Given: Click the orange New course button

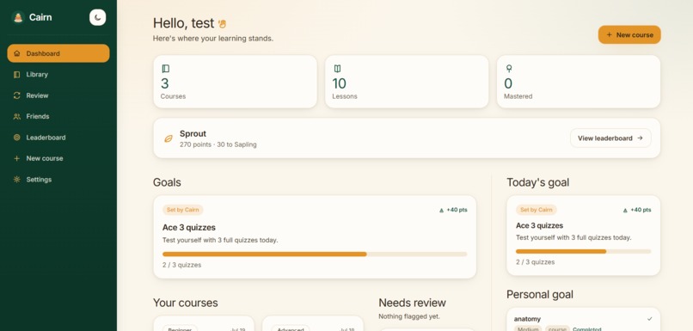Looking at the screenshot, I should tap(629, 34).
